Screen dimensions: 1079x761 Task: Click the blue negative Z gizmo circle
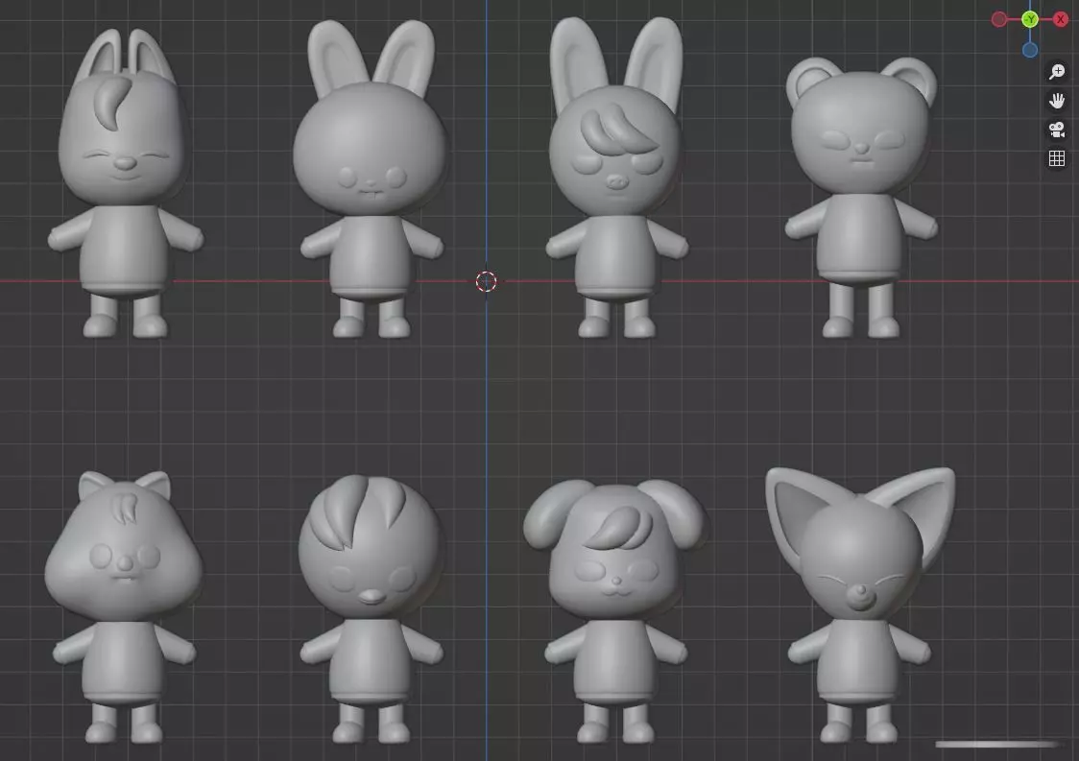(x=1030, y=50)
